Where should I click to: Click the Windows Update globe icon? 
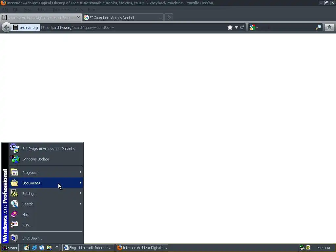[x=14, y=159]
